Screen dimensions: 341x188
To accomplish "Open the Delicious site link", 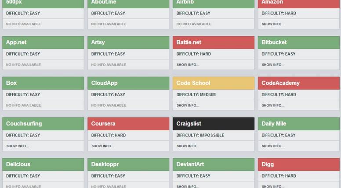I will pyautogui.click(x=18, y=164).
